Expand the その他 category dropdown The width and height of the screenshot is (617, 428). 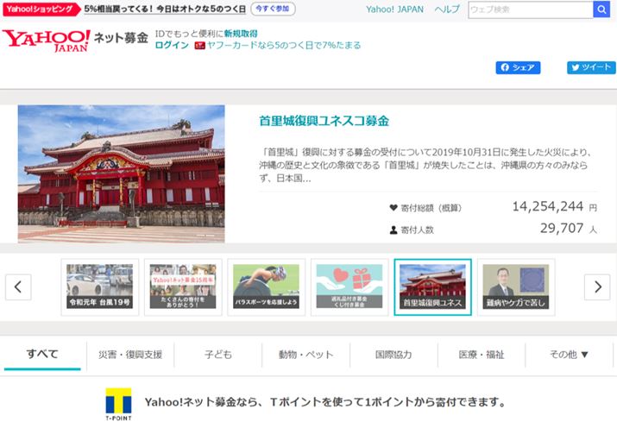coord(570,354)
